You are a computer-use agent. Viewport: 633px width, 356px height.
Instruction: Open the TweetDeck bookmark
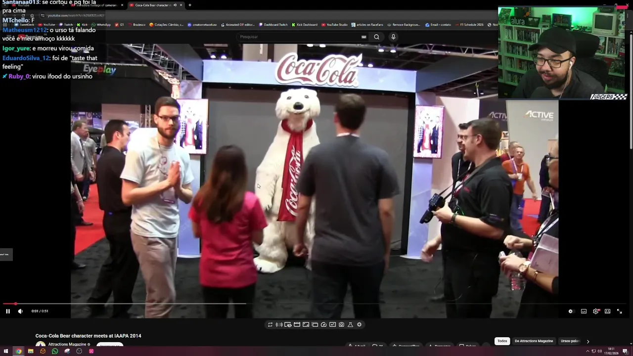(x=25, y=25)
